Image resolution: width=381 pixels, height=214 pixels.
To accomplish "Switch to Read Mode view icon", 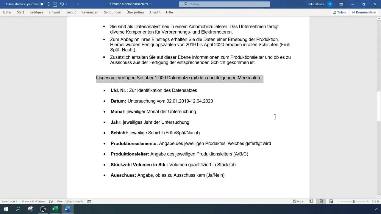I will point(311,201).
